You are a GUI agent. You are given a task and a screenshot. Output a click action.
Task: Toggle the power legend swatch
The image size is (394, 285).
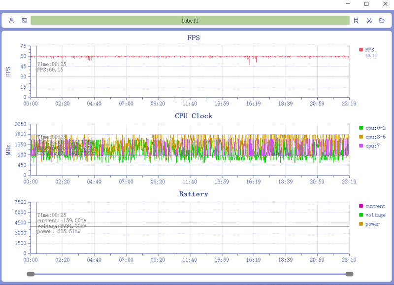pos(361,224)
